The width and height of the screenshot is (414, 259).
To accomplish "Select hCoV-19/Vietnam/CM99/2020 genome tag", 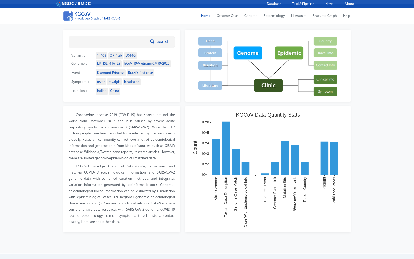I will coord(147,64).
